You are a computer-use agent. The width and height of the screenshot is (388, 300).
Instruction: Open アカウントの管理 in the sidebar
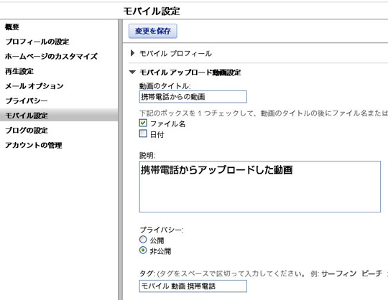[x=33, y=145]
